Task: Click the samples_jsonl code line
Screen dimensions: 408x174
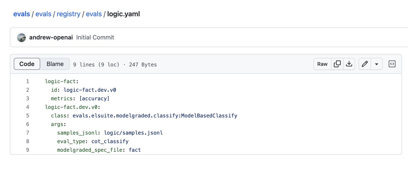Action: (110, 133)
